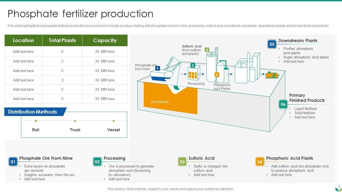Viewport: 342px width, 192px height.
Task: Select the blue 05 Downstream Plants badge
Action: 272,44
